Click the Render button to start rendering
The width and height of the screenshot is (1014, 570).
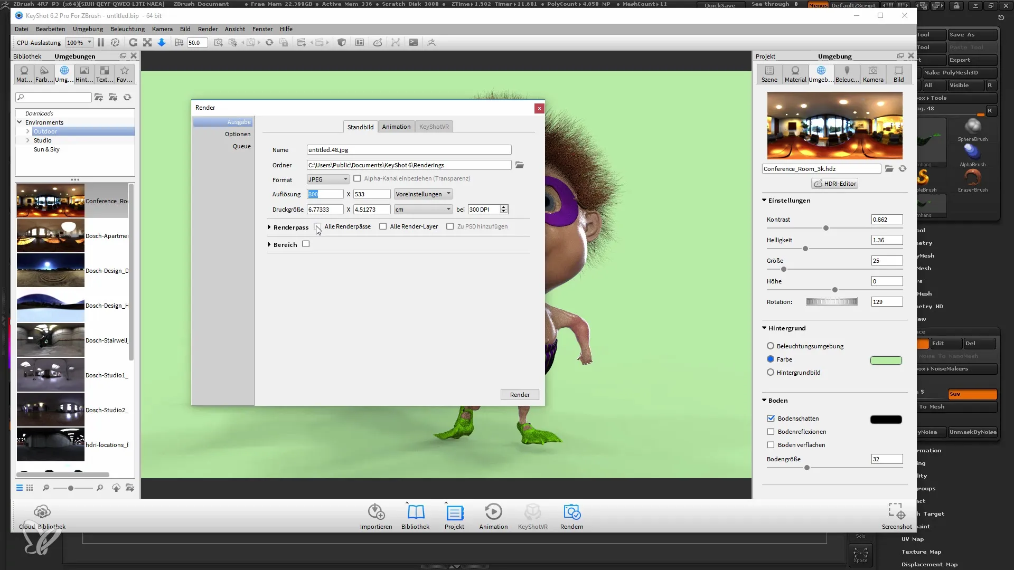pyautogui.click(x=520, y=395)
